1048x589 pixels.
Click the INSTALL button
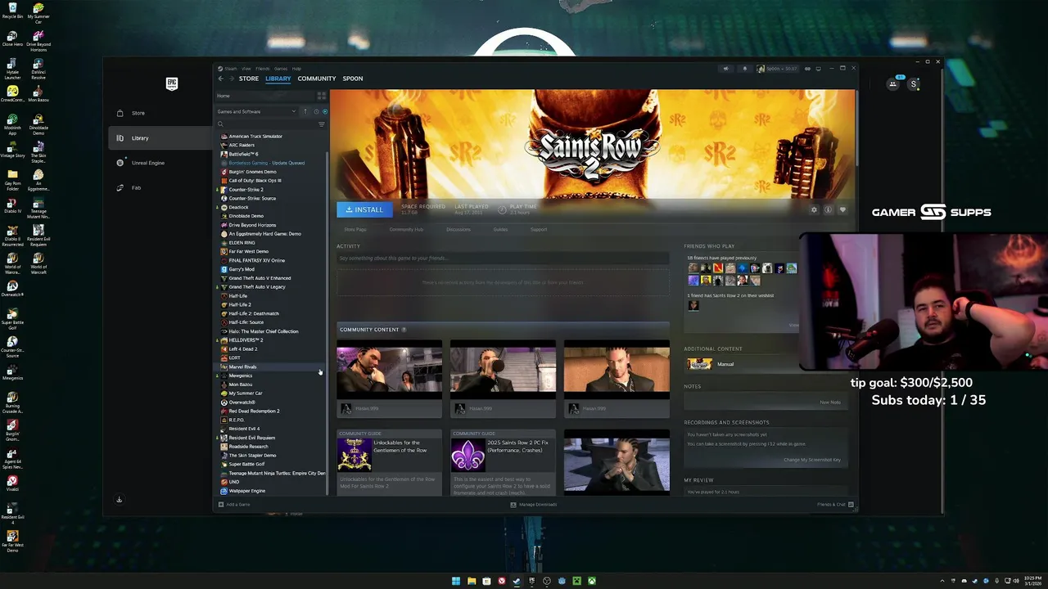click(x=364, y=209)
